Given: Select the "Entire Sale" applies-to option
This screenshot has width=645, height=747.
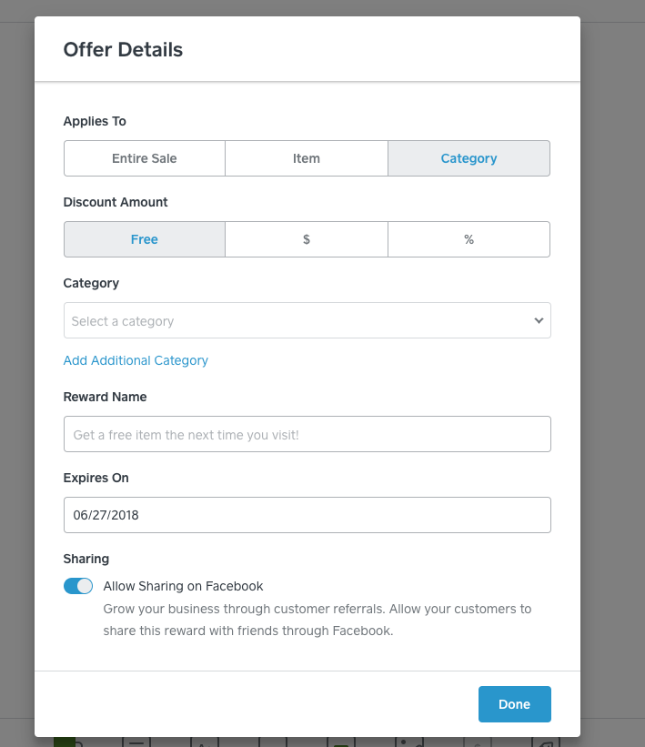Looking at the screenshot, I should pyautogui.click(x=144, y=157).
